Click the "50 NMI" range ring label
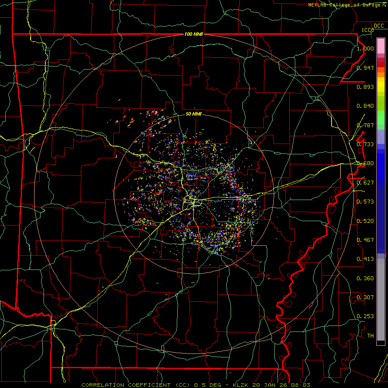 click(194, 114)
